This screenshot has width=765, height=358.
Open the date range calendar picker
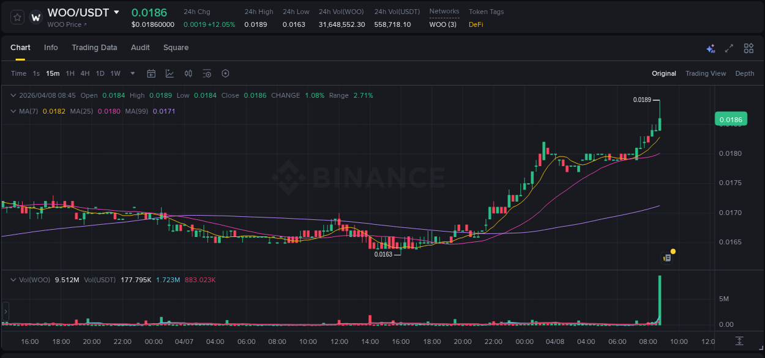[x=151, y=73]
